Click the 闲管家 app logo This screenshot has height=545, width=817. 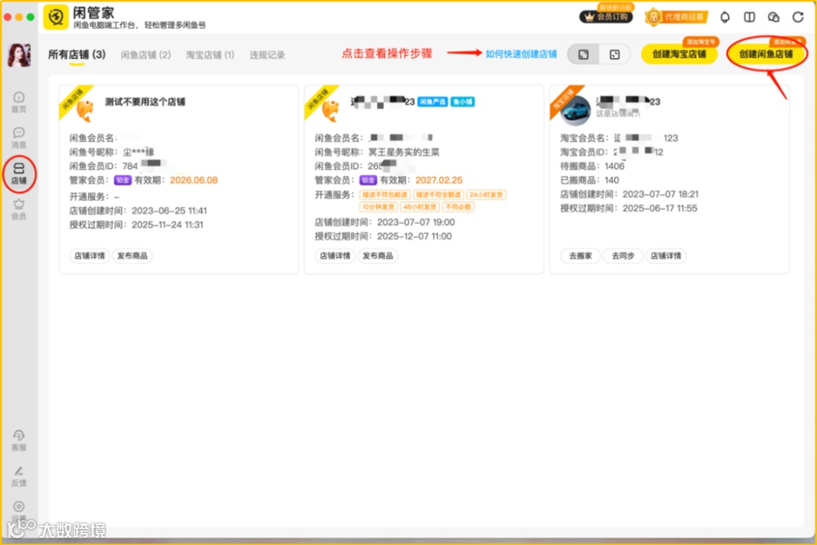(x=55, y=17)
